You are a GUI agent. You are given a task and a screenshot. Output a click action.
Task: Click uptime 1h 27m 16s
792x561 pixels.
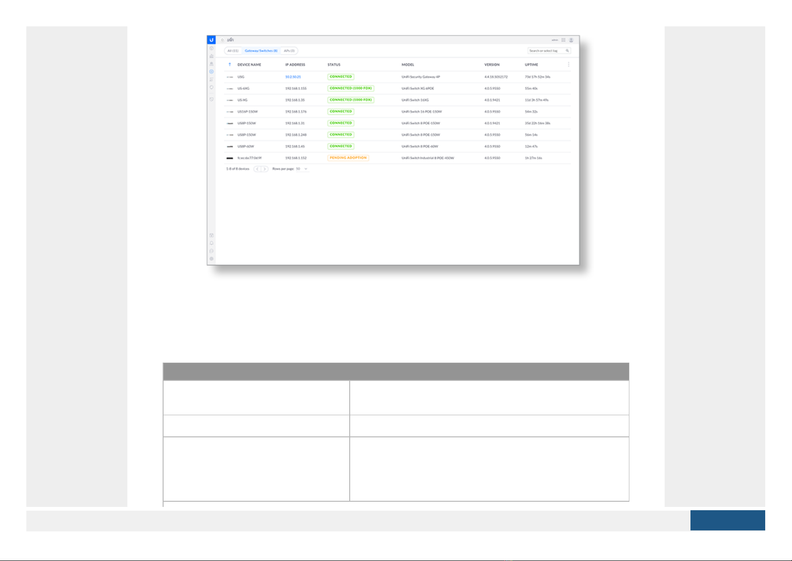pyautogui.click(x=533, y=158)
